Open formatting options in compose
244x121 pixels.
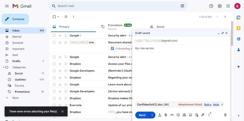[160, 115]
